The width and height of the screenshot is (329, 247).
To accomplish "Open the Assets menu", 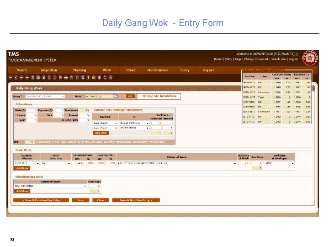I will pos(22,70).
